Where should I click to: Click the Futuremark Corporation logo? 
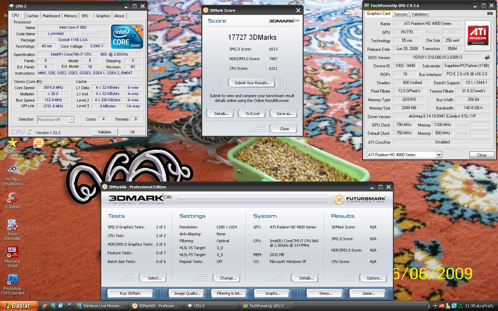coord(360,199)
